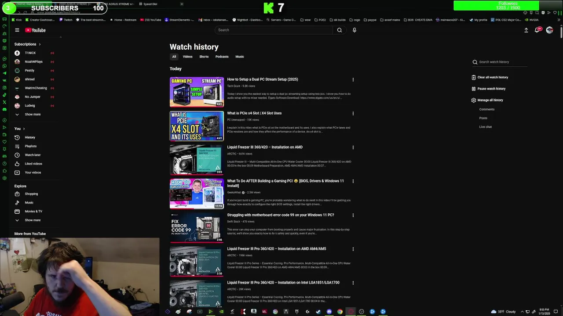Viewport: 563px width, 316px height.
Task: Open Fix Error Code 99 video thumbnail
Action: pyautogui.click(x=197, y=227)
